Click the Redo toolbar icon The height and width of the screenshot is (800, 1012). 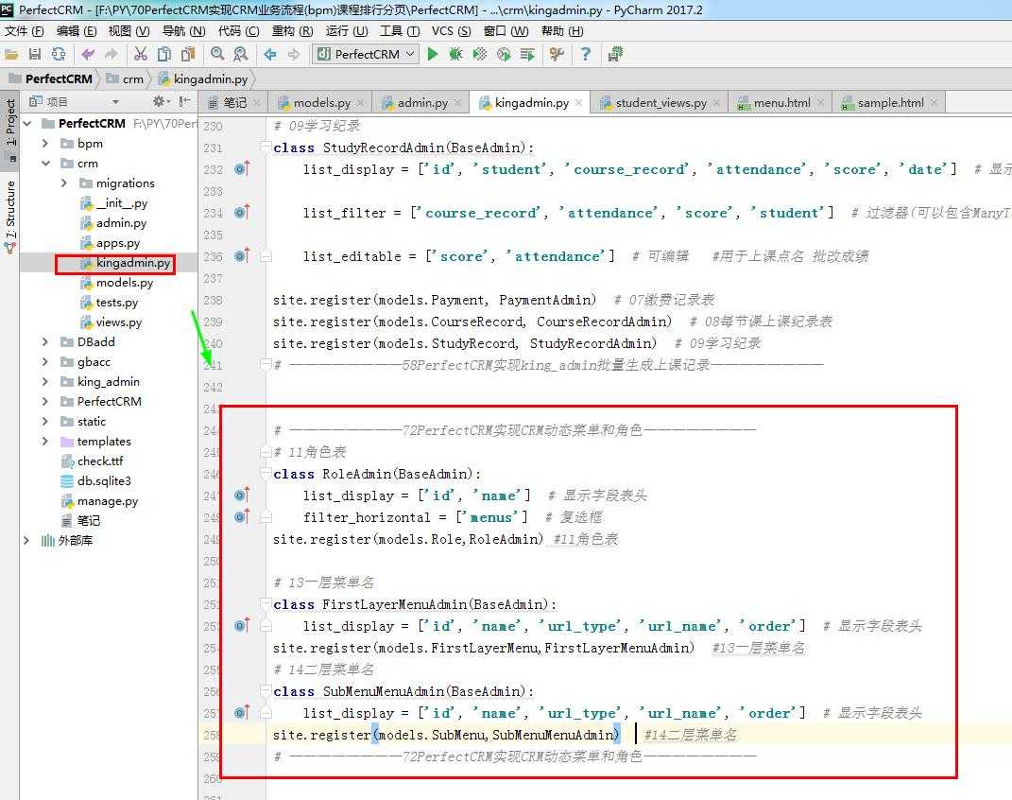111,54
